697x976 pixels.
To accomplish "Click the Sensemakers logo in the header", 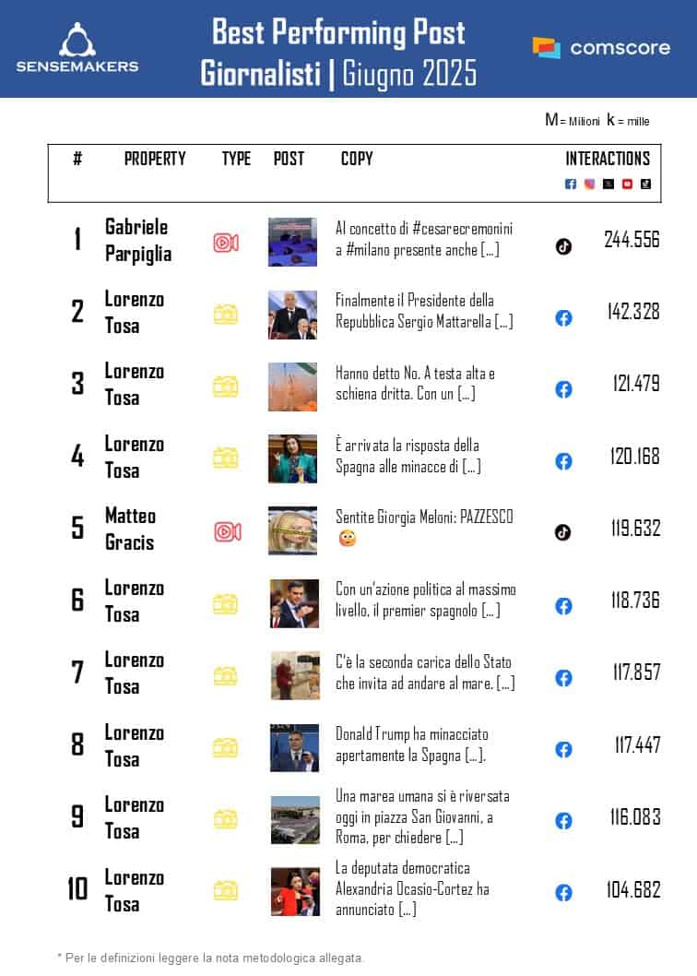I will pyautogui.click(x=77, y=48).
